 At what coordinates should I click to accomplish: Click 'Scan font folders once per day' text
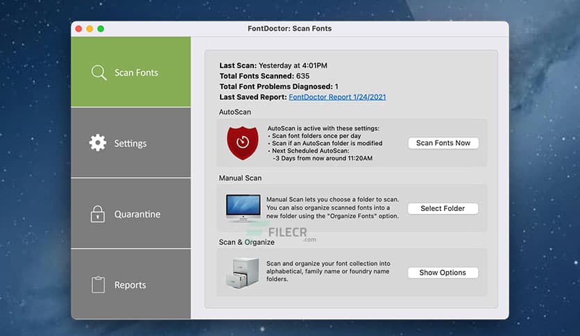tap(316, 136)
